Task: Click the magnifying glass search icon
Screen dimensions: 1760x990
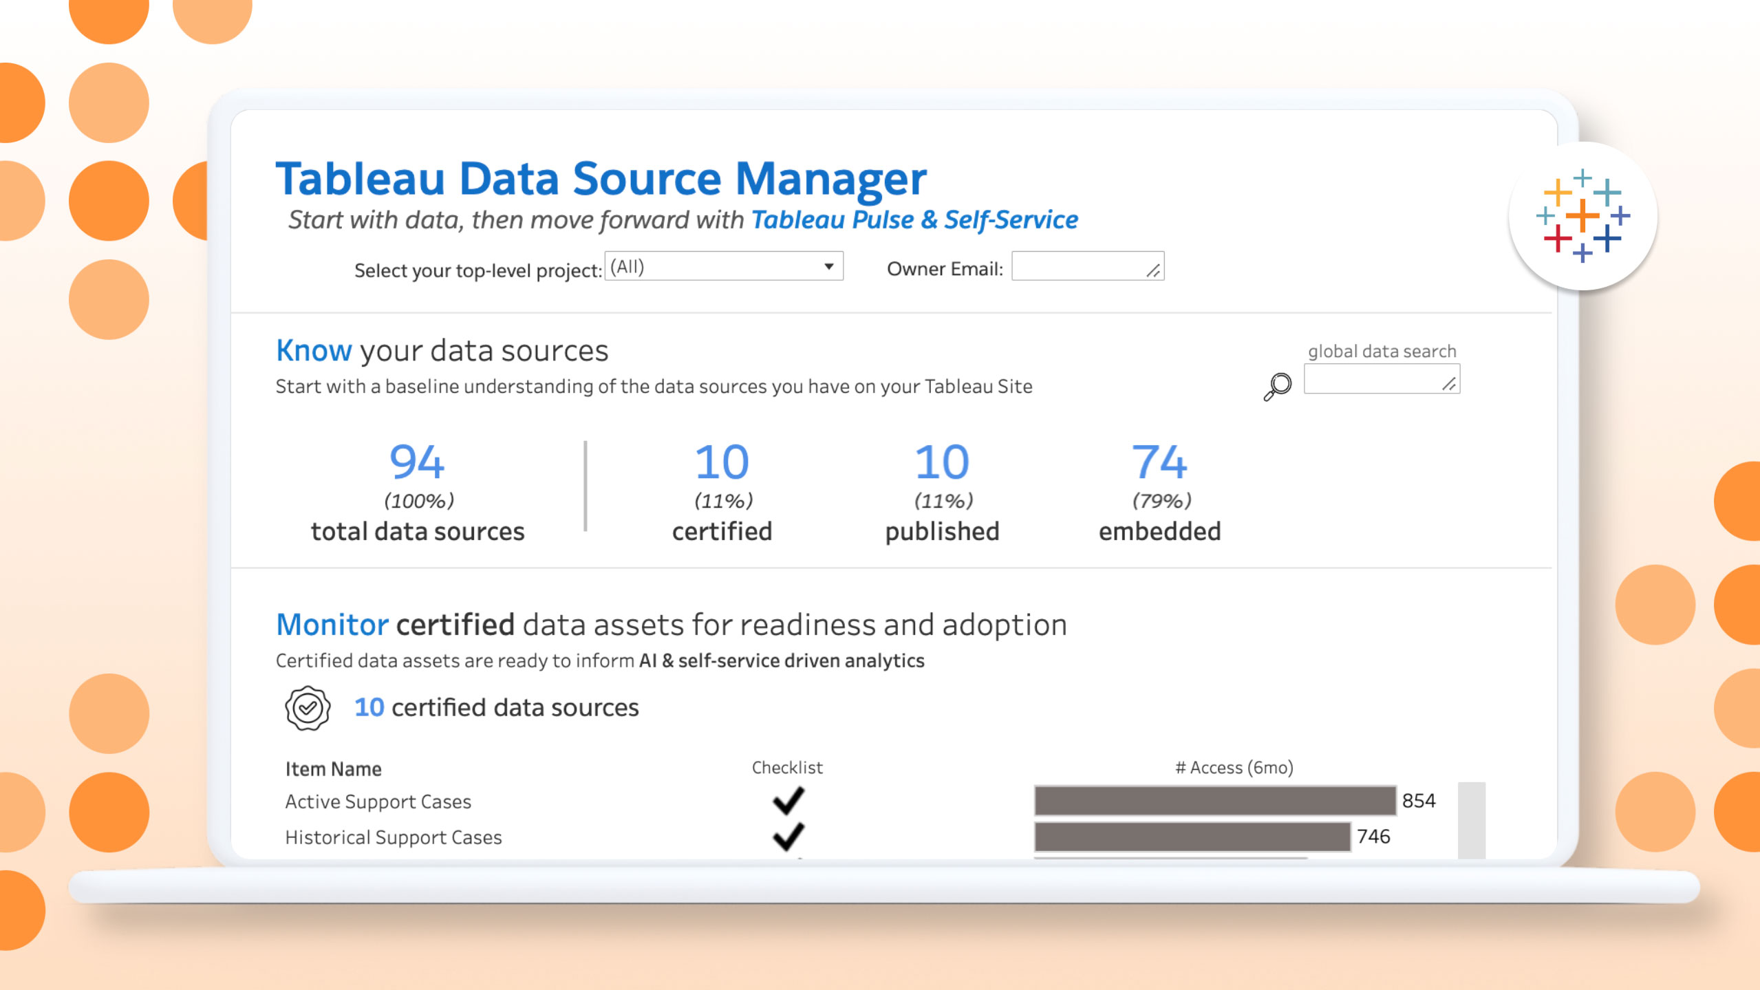Action: pyautogui.click(x=1277, y=386)
